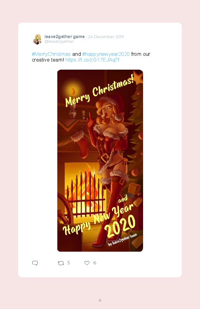
Task: Open the Christmas greeting card image
Action: pos(100,160)
